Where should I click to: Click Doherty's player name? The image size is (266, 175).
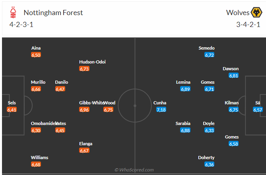[x=206, y=158]
